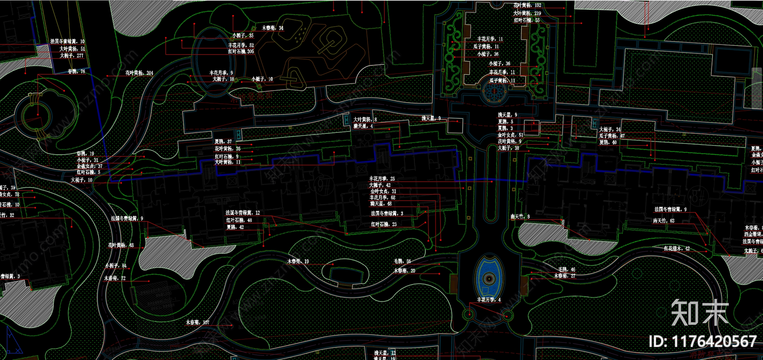Pick the '大叶黄杨, 11' label
The image size is (763, 360).
point(227,162)
